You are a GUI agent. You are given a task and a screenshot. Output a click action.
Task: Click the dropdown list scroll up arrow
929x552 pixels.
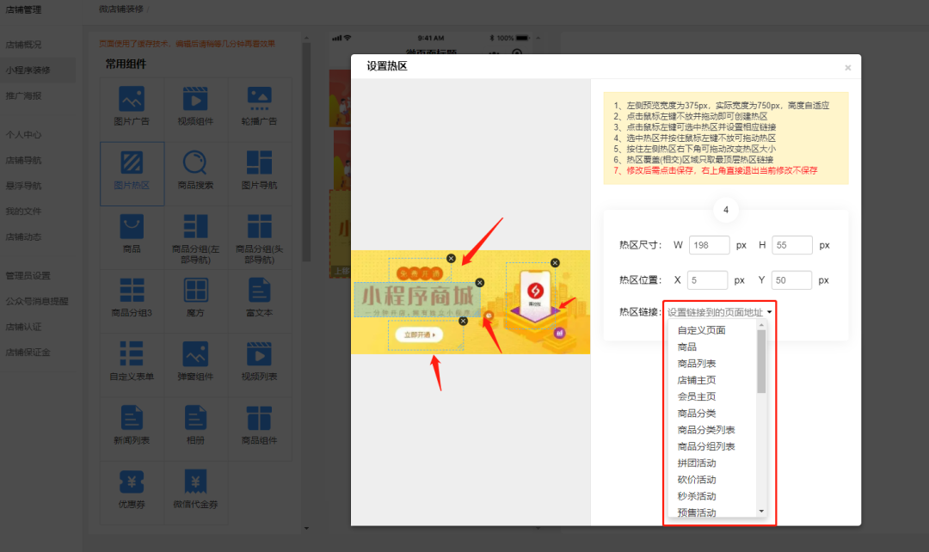[761, 325]
